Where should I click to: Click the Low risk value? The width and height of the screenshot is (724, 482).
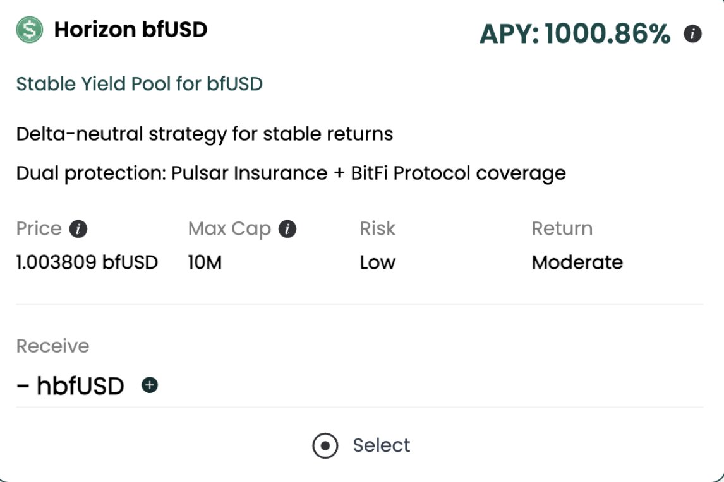(x=377, y=262)
